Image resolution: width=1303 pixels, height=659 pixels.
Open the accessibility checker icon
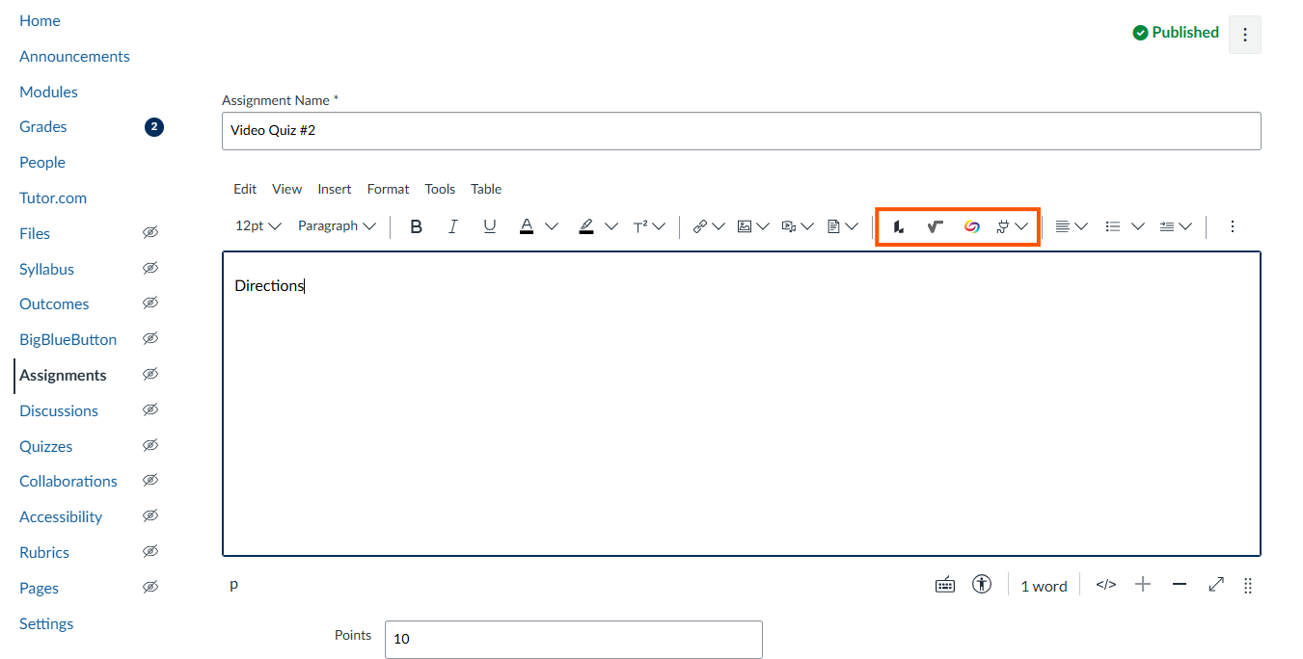pyautogui.click(x=982, y=584)
